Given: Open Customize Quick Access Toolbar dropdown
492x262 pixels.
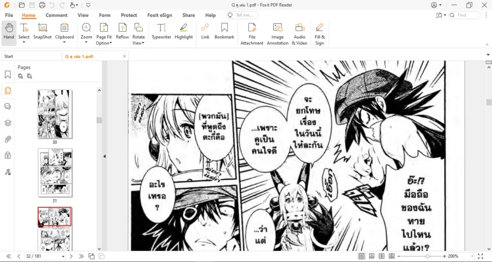Looking at the screenshot, I should pyautogui.click(x=88, y=5).
